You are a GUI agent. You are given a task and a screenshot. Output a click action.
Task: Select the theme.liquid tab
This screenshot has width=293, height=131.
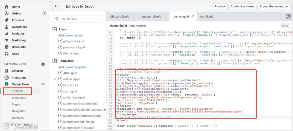[x=181, y=17]
